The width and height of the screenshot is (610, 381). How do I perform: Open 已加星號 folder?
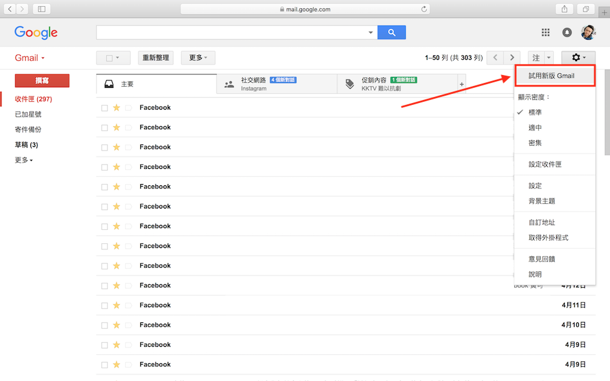(28, 115)
